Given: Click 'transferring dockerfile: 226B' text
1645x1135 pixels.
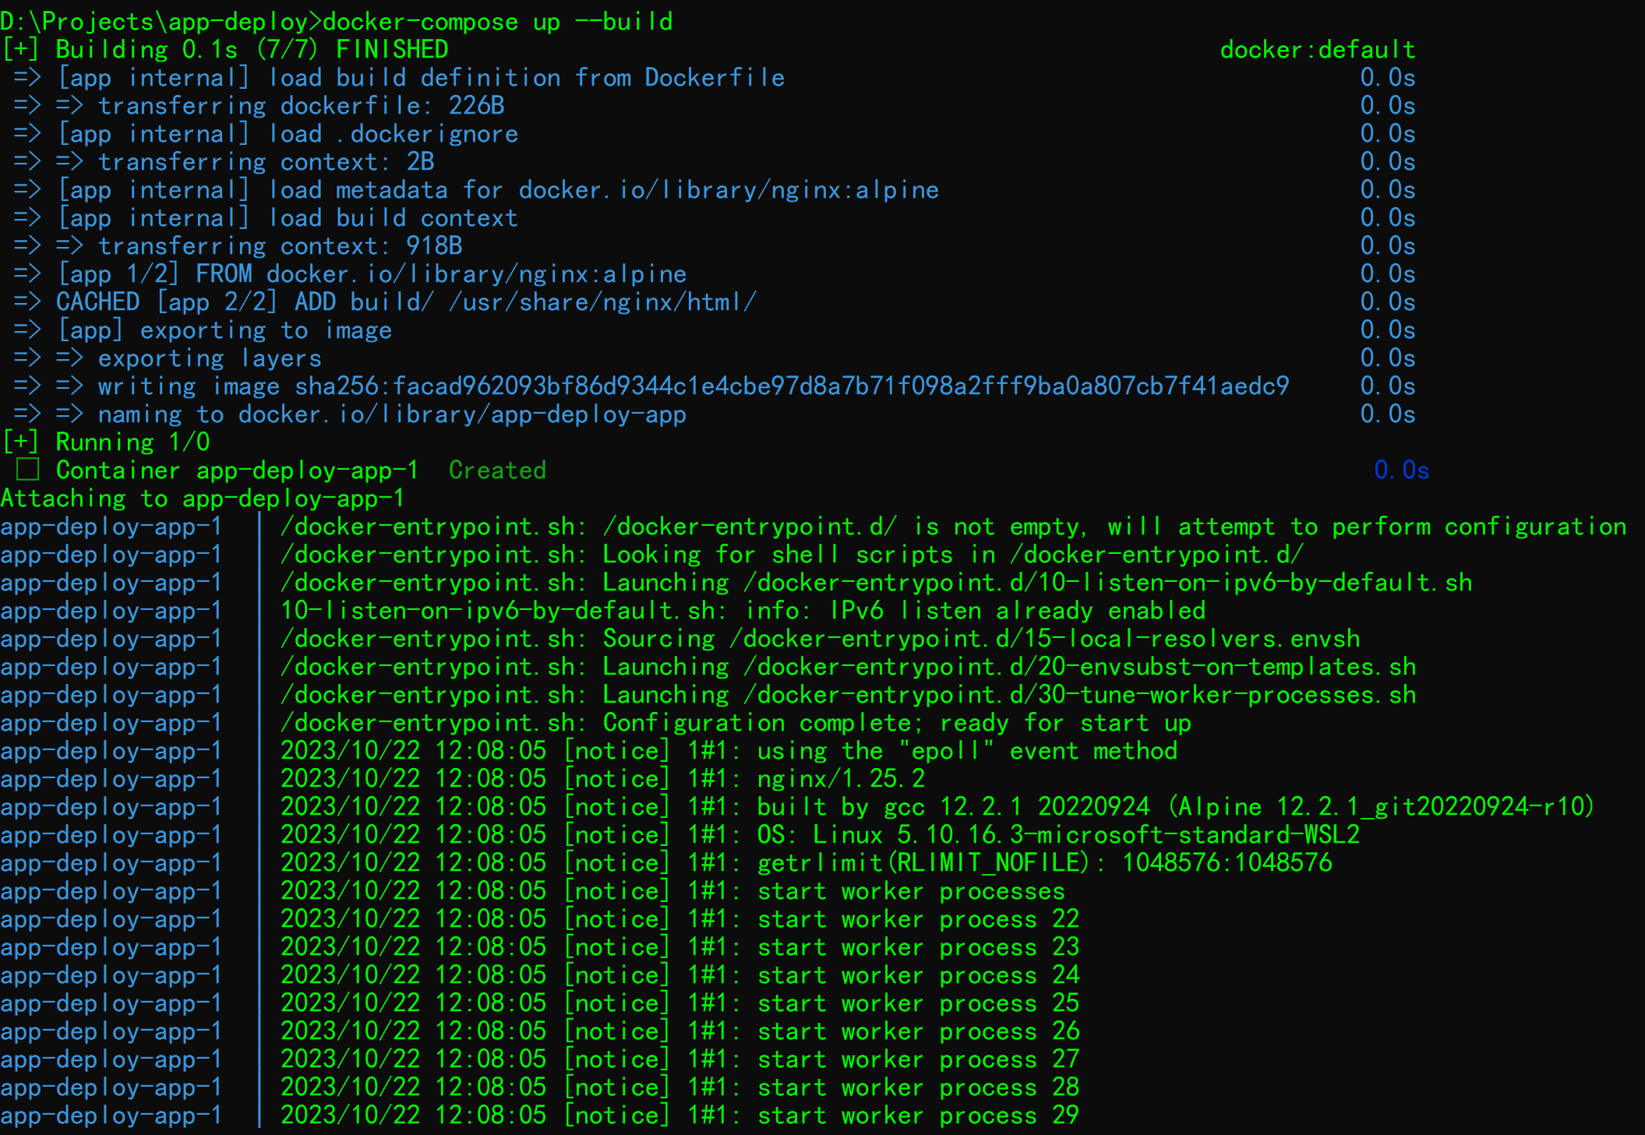Looking at the screenshot, I should (302, 106).
